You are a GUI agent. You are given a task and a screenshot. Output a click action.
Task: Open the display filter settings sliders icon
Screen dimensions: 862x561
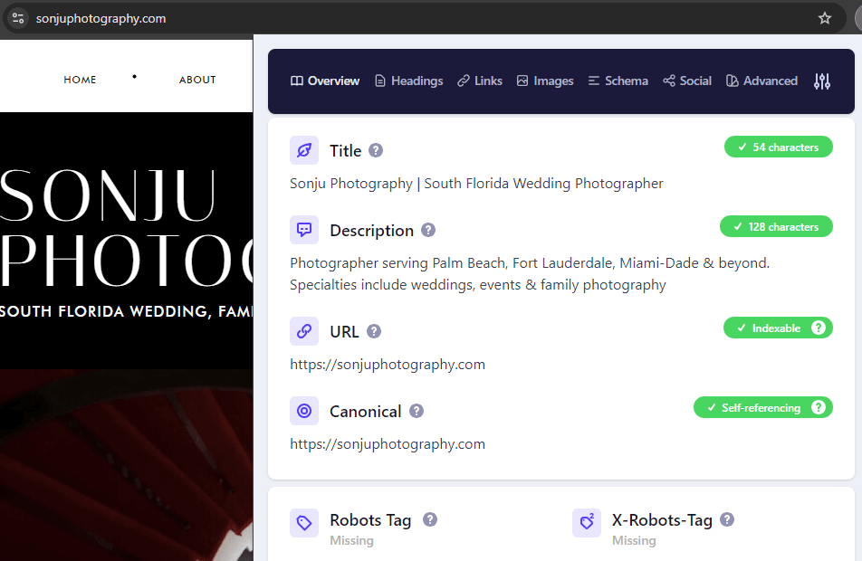coord(822,81)
